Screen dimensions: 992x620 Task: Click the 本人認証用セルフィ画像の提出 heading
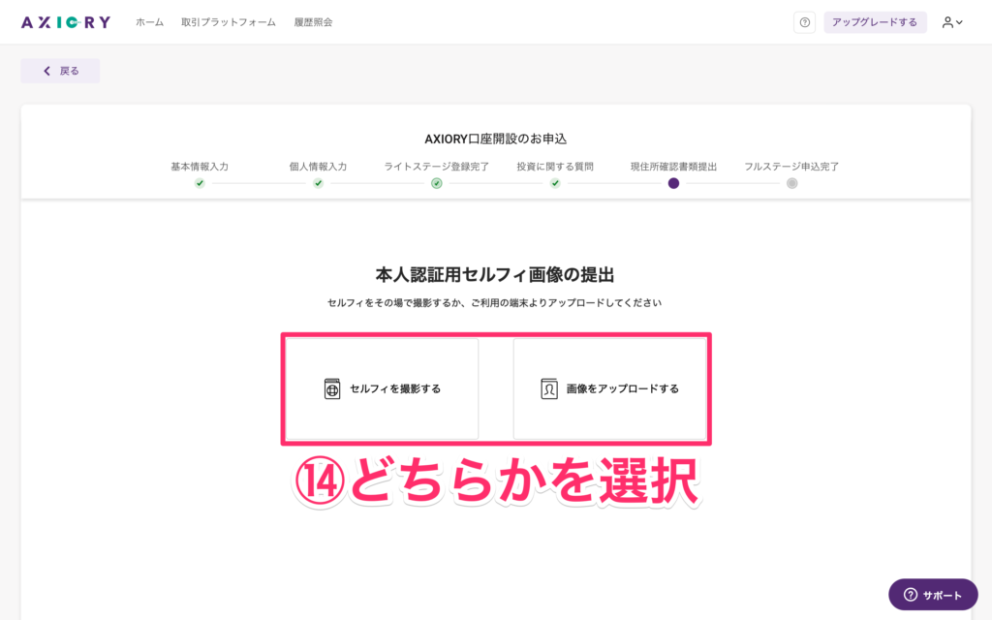click(495, 274)
